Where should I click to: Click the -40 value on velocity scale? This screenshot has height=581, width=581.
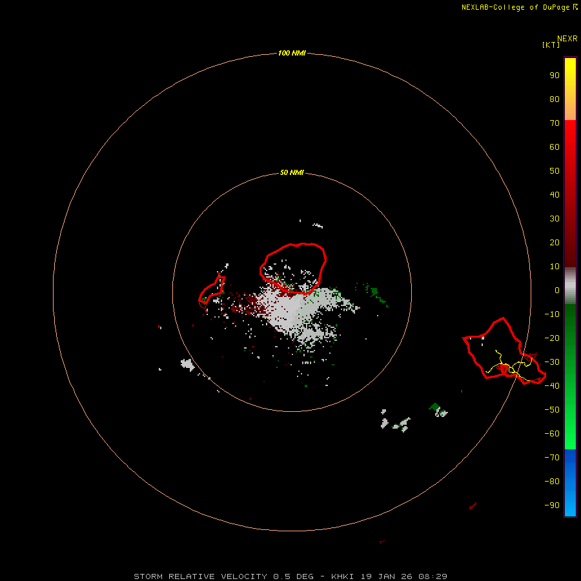point(552,386)
